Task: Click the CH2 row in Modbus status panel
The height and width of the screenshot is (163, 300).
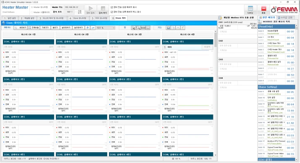Action: (237, 41)
